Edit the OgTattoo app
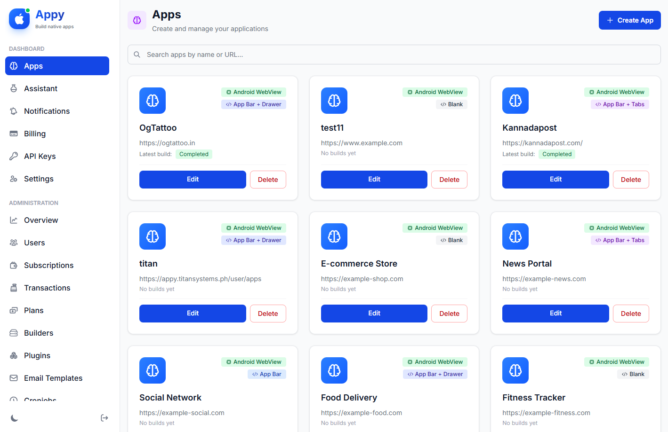This screenshot has width=668, height=432. pos(192,179)
